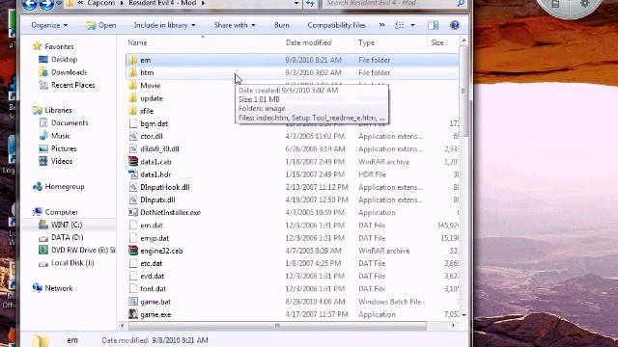
Task: Open the Organize dropdown menu
Action: click(x=49, y=25)
